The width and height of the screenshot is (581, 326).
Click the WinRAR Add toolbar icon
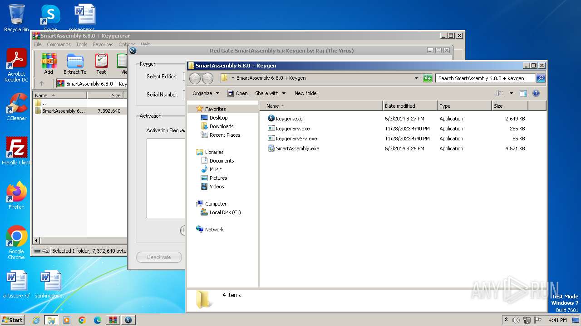pos(49,64)
